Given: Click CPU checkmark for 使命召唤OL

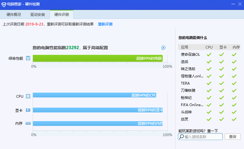Looking at the screenshot, I should 209,55.
